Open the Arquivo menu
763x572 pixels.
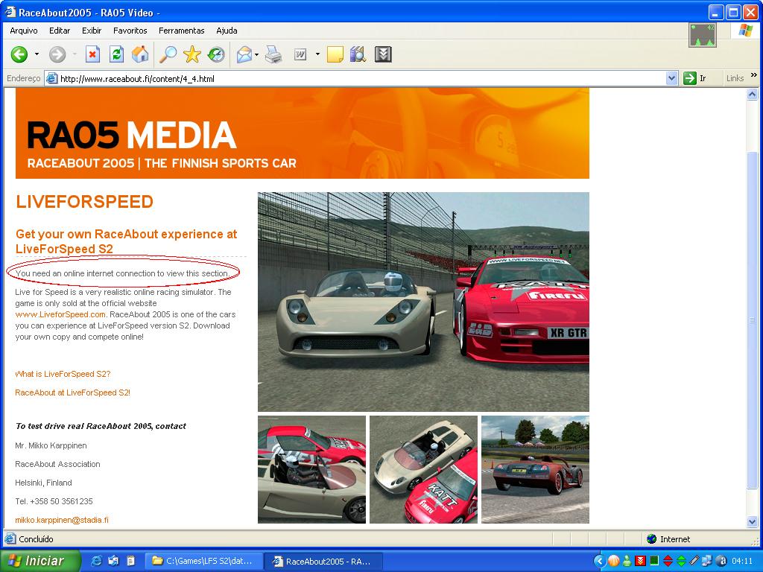pos(24,31)
